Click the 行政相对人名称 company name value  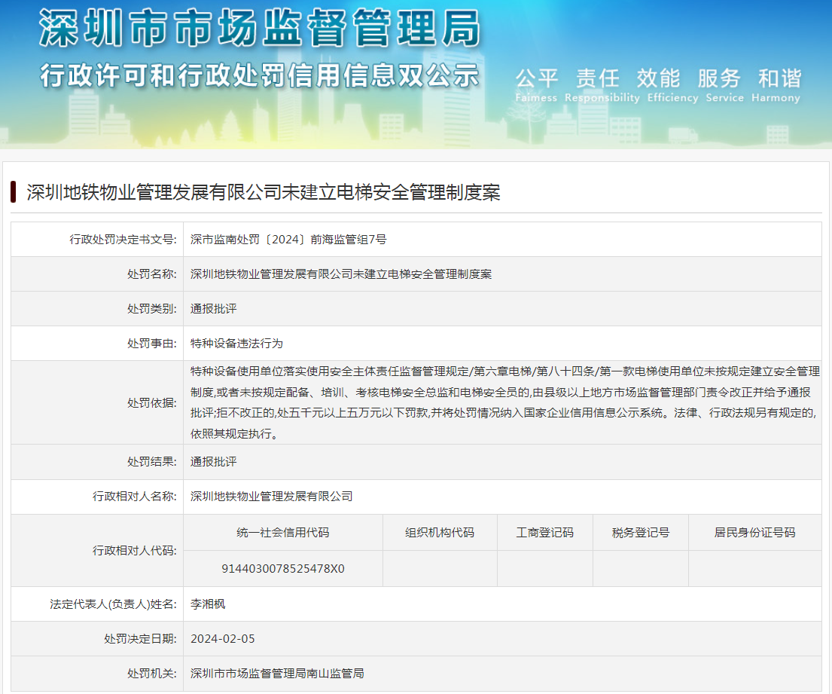[x=271, y=496]
